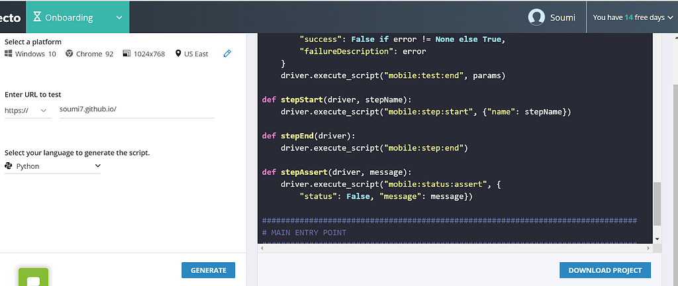Open the Soumi account name

coord(563,18)
